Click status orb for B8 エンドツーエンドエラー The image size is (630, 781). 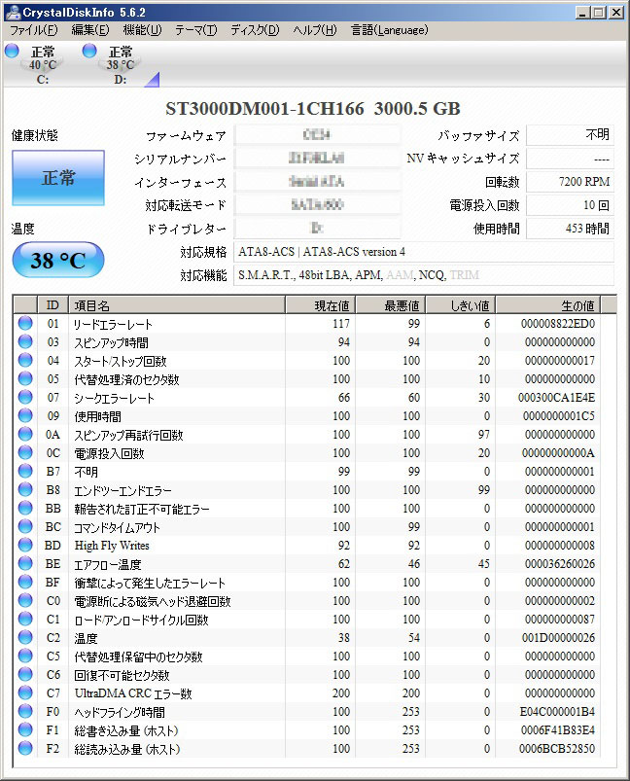25,489
